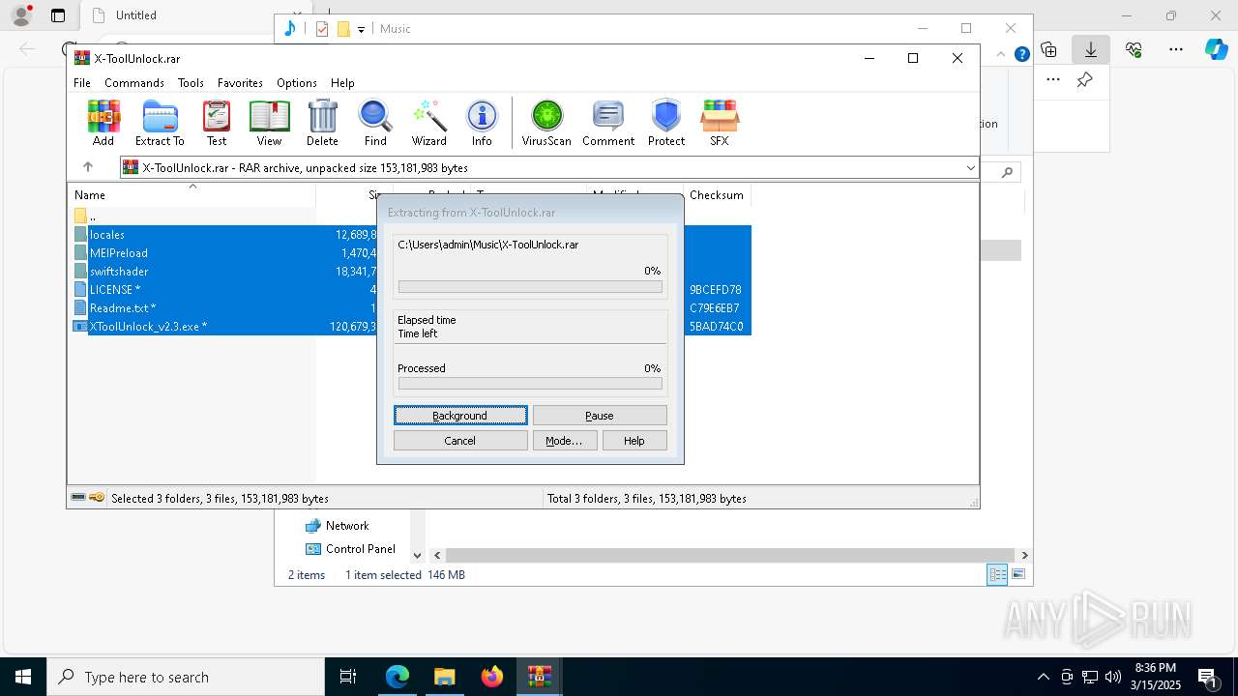Screen dimensions: 1238x696
Task: Open Firefox from the taskbar
Action: point(492,677)
